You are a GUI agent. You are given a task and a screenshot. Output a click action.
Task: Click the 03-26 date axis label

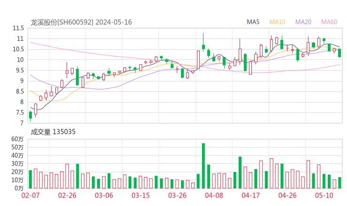(177, 195)
